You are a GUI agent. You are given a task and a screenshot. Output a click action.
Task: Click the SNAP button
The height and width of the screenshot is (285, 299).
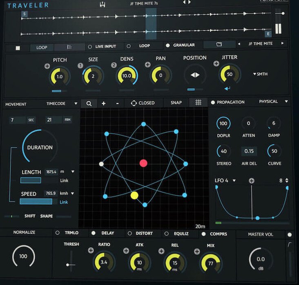[x=176, y=103]
